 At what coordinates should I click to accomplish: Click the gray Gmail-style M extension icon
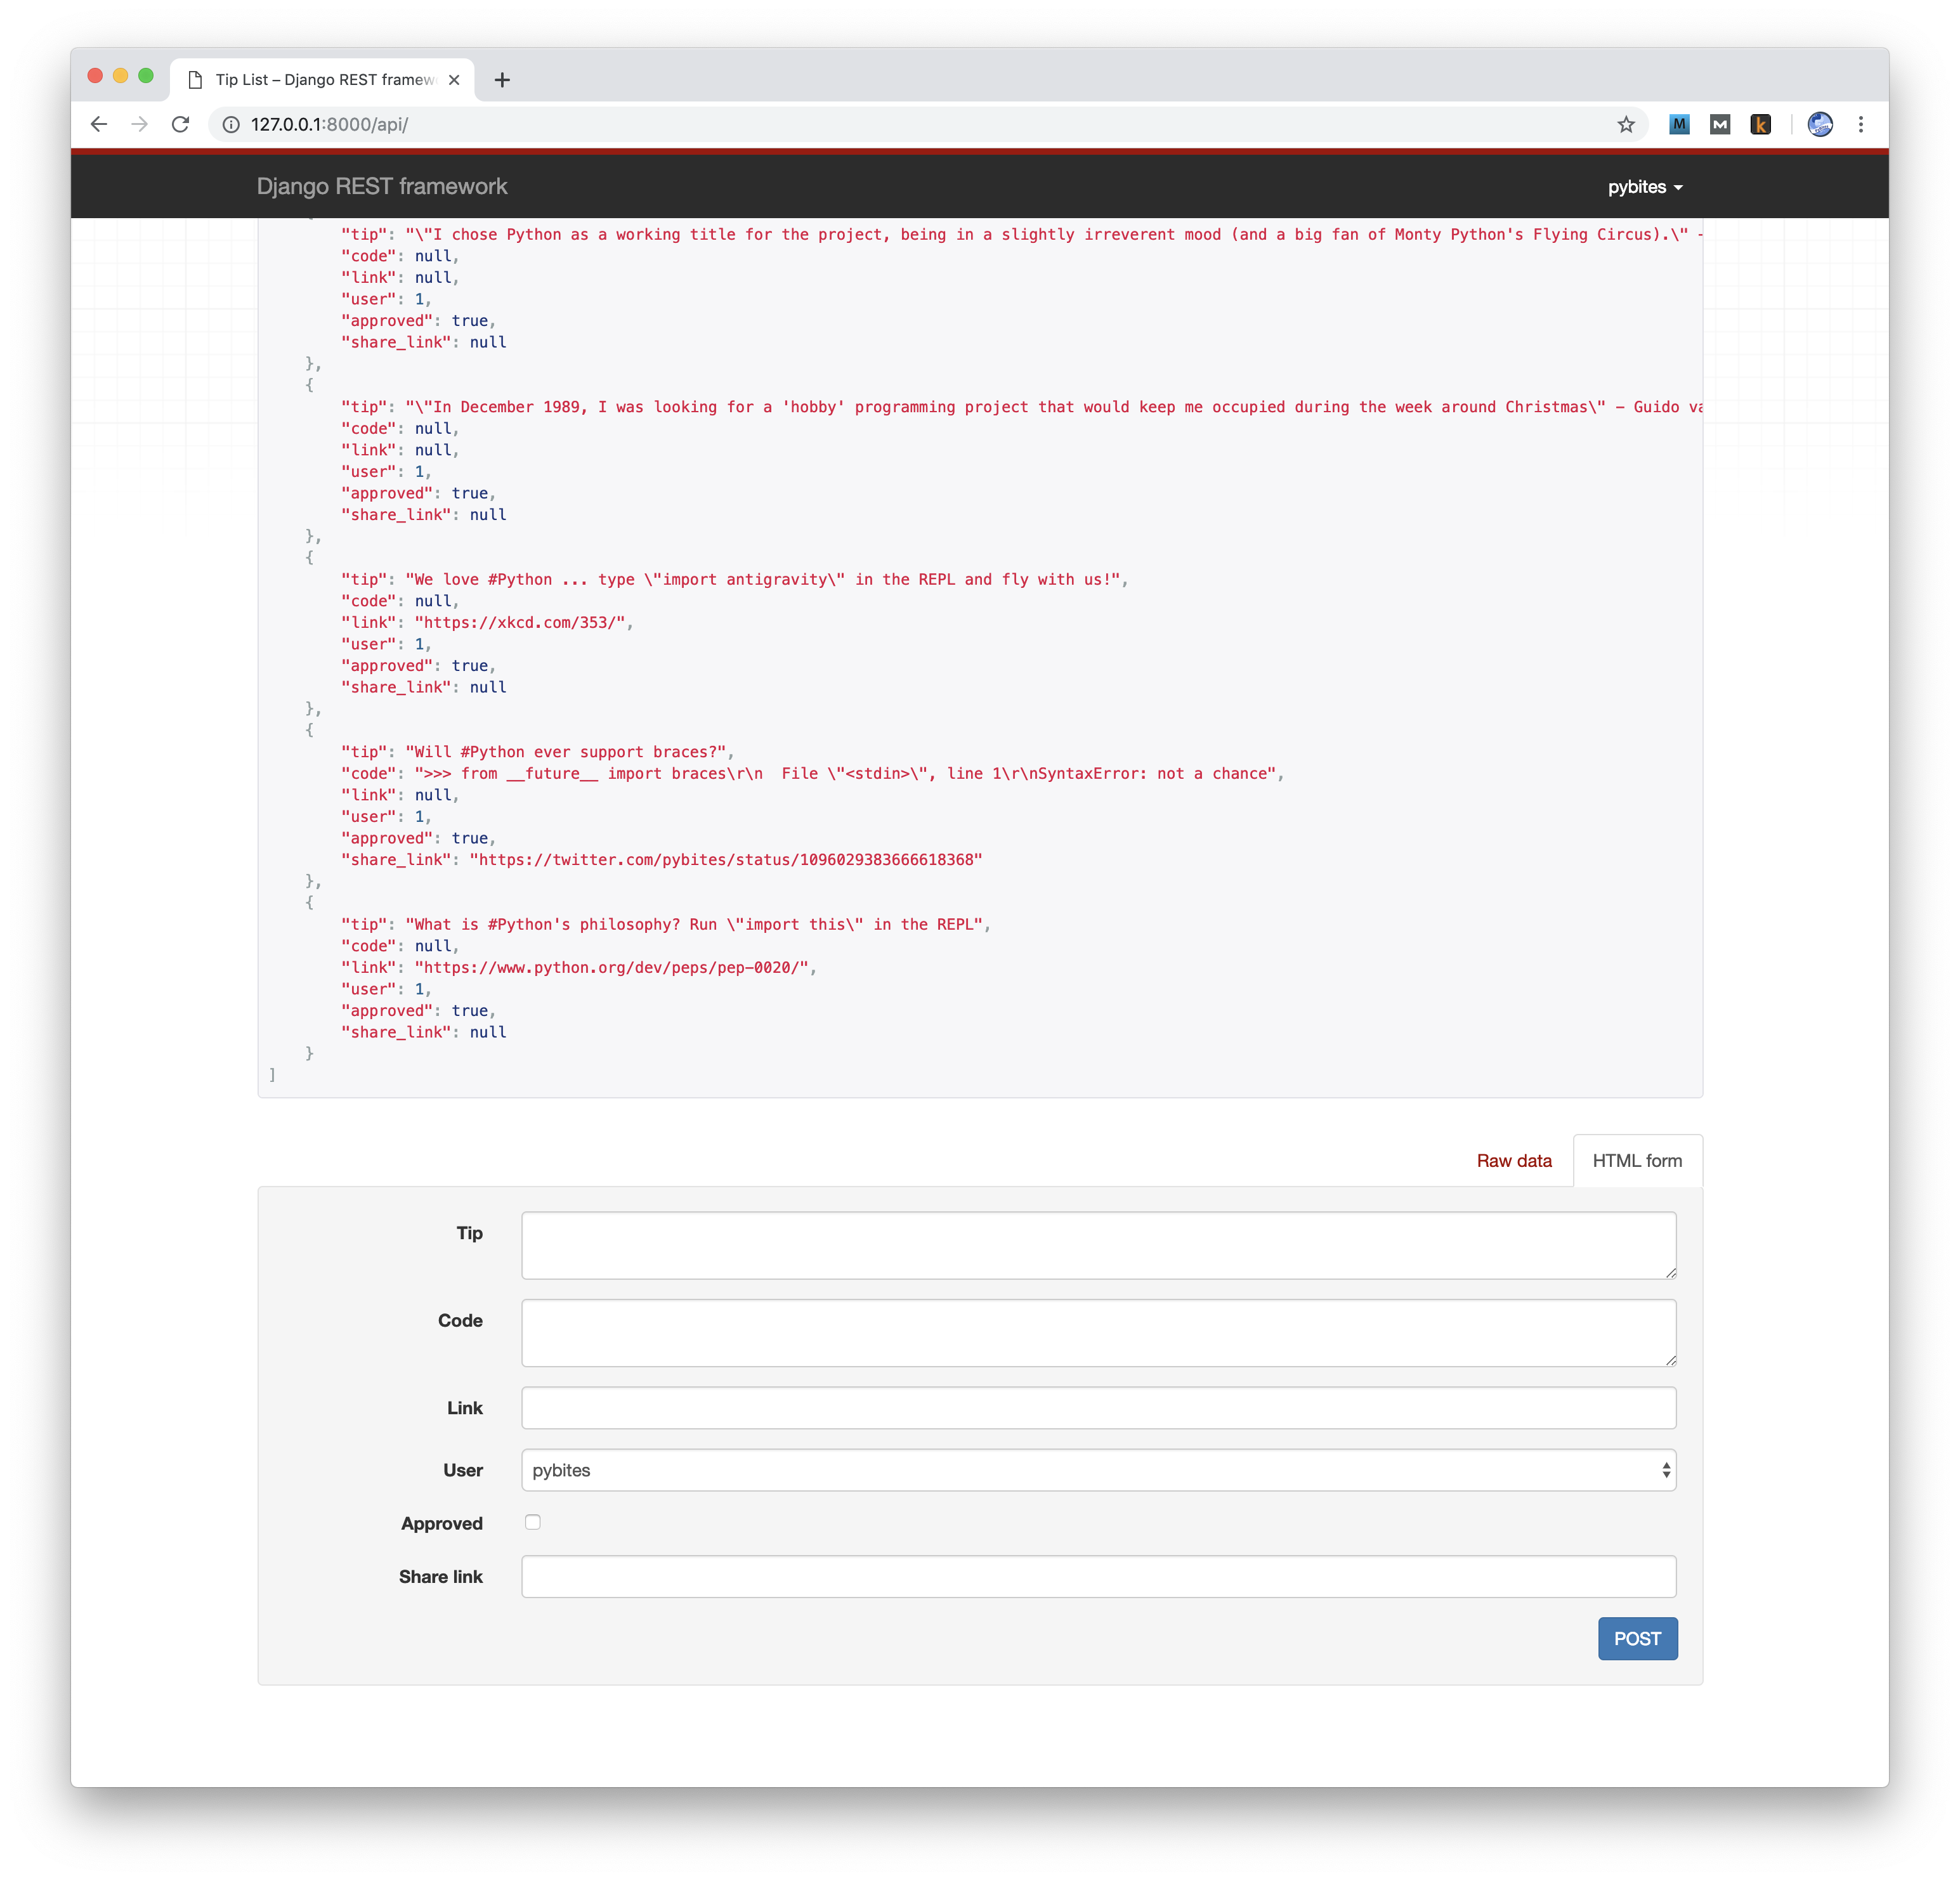(x=1721, y=125)
